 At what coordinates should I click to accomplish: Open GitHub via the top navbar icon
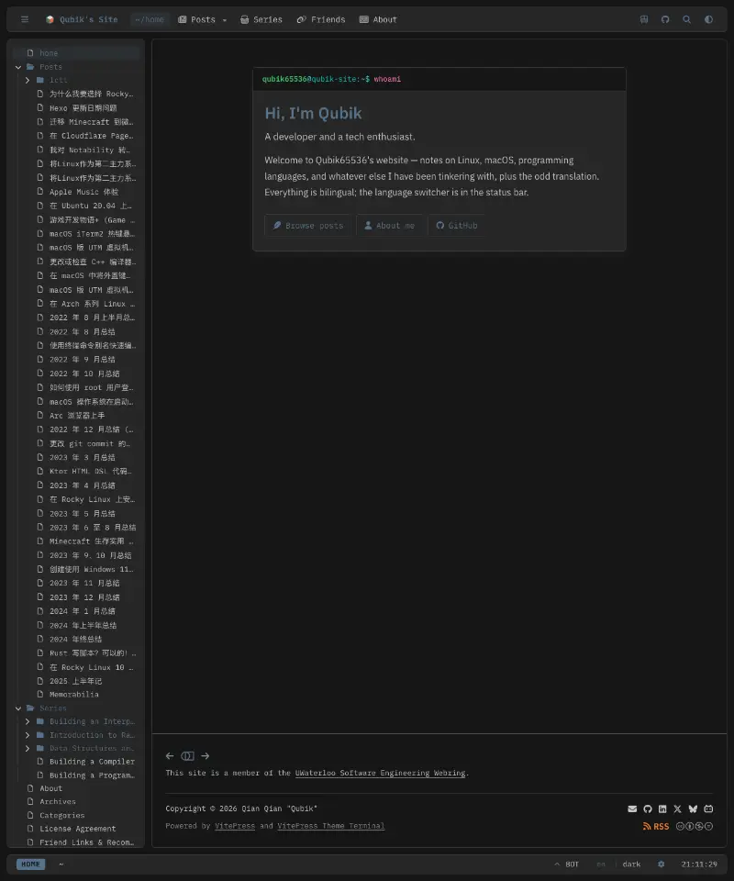pyautogui.click(x=665, y=19)
